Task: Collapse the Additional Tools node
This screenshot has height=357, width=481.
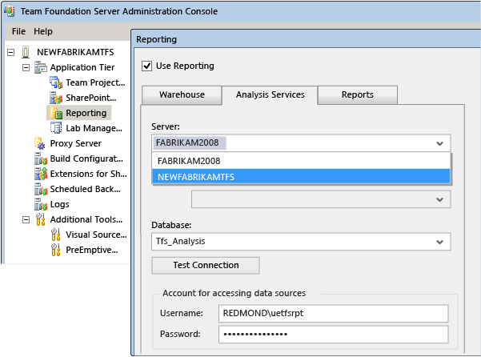Action: pos(26,219)
